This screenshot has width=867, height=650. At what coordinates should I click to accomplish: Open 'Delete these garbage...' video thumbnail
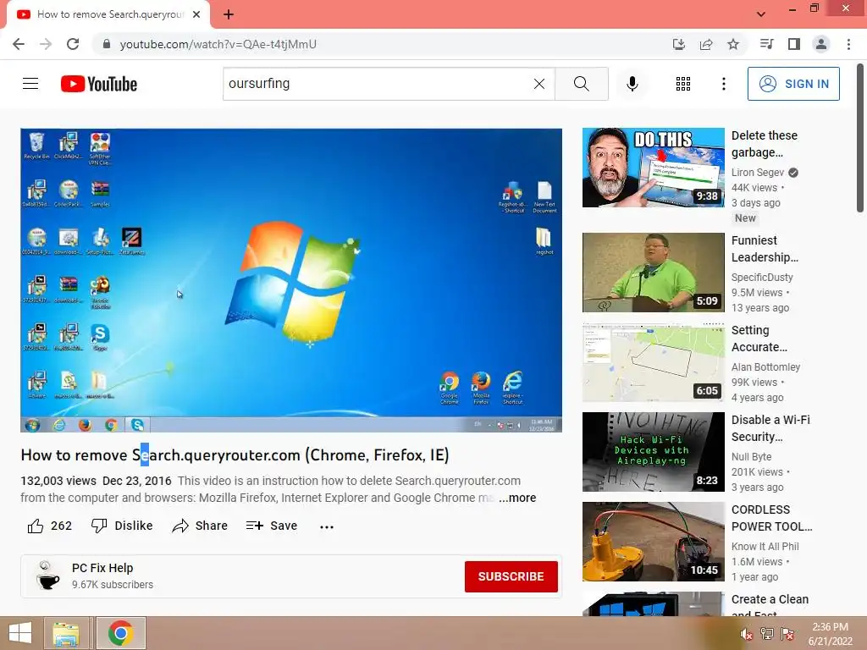pyautogui.click(x=653, y=168)
